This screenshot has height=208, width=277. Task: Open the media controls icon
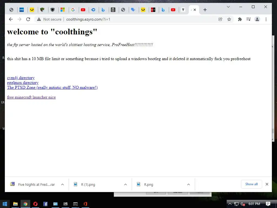[x=248, y=19]
